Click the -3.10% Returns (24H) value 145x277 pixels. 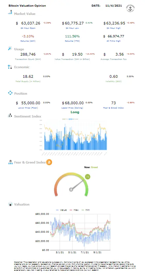tap(28, 36)
